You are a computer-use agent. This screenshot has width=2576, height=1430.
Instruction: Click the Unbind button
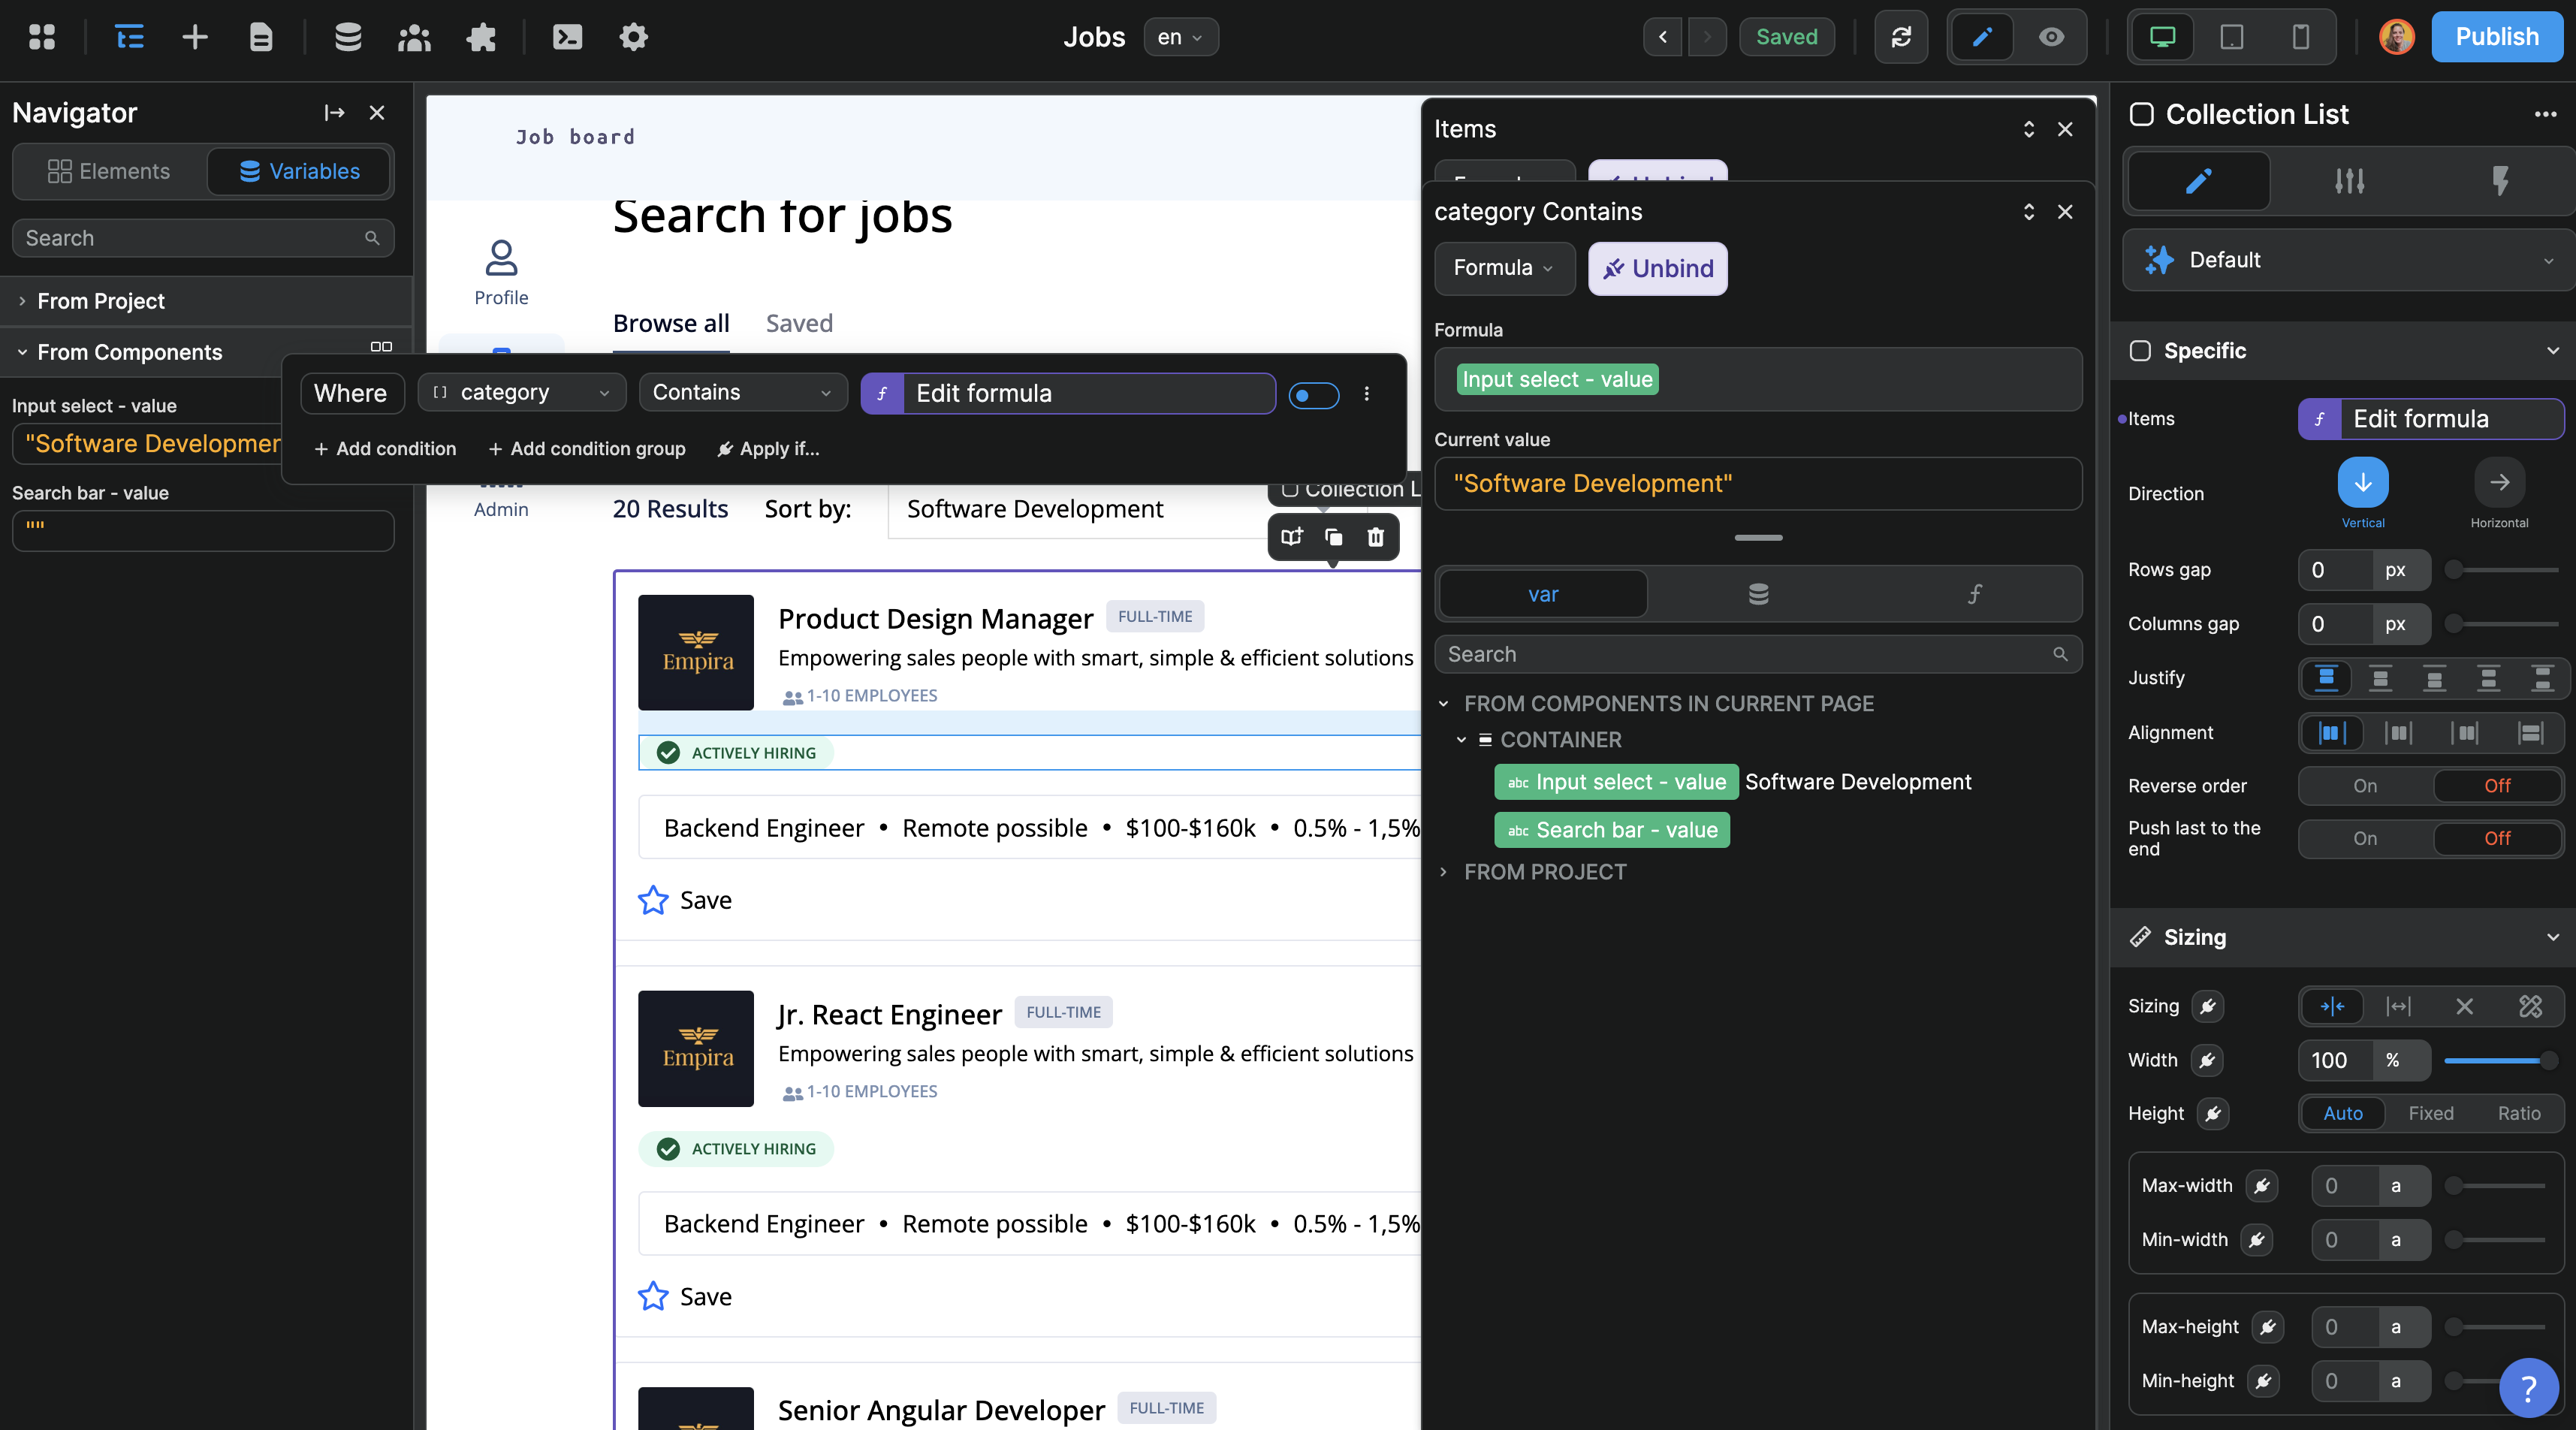click(1657, 268)
